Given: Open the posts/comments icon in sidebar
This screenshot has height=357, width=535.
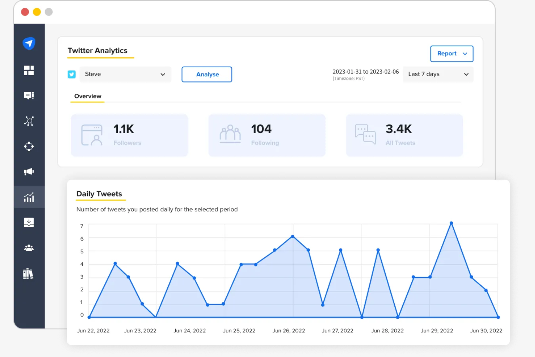Looking at the screenshot, I should 29,95.
